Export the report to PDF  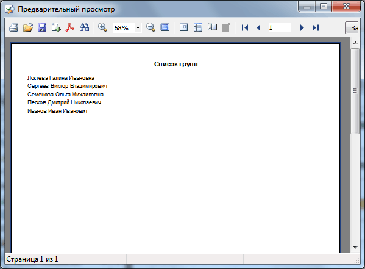(70, 27)
